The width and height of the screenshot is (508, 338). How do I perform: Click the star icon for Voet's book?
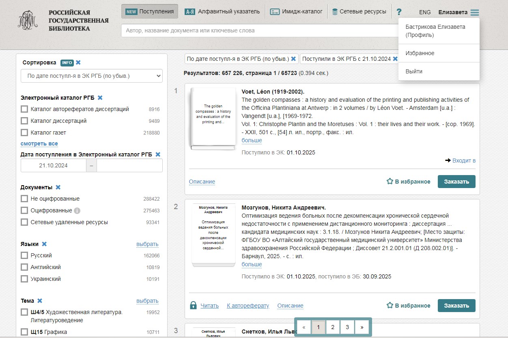tap(390, 182)
